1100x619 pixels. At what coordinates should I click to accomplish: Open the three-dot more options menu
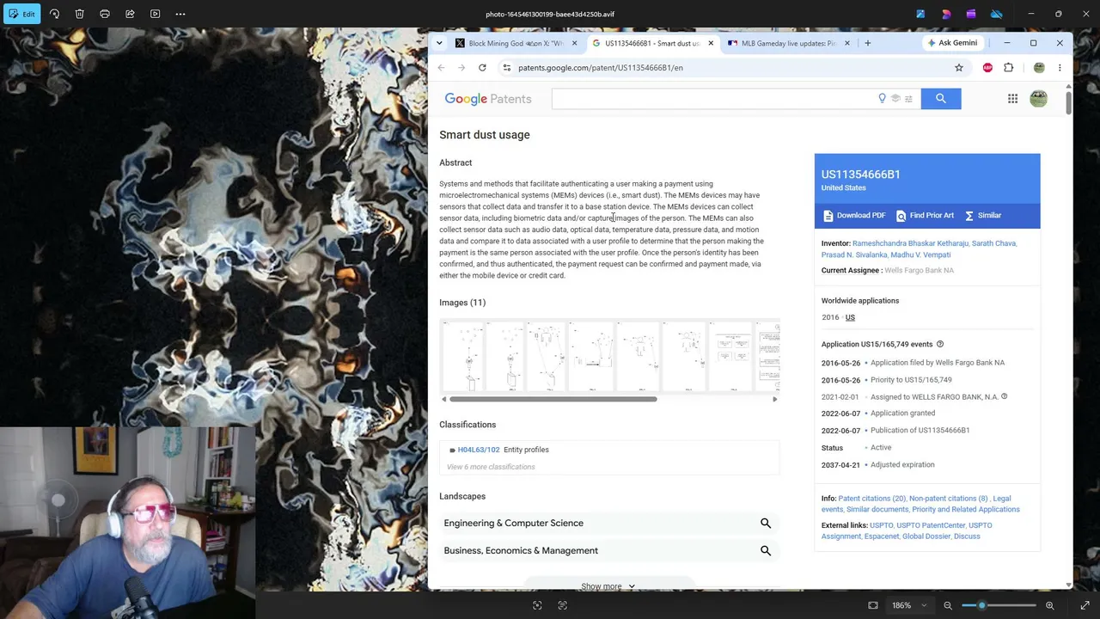pyautogui.click(x=180, y=14)
